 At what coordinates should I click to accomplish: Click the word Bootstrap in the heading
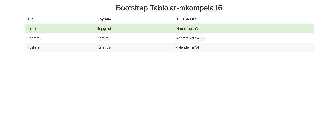click(132, 8)
